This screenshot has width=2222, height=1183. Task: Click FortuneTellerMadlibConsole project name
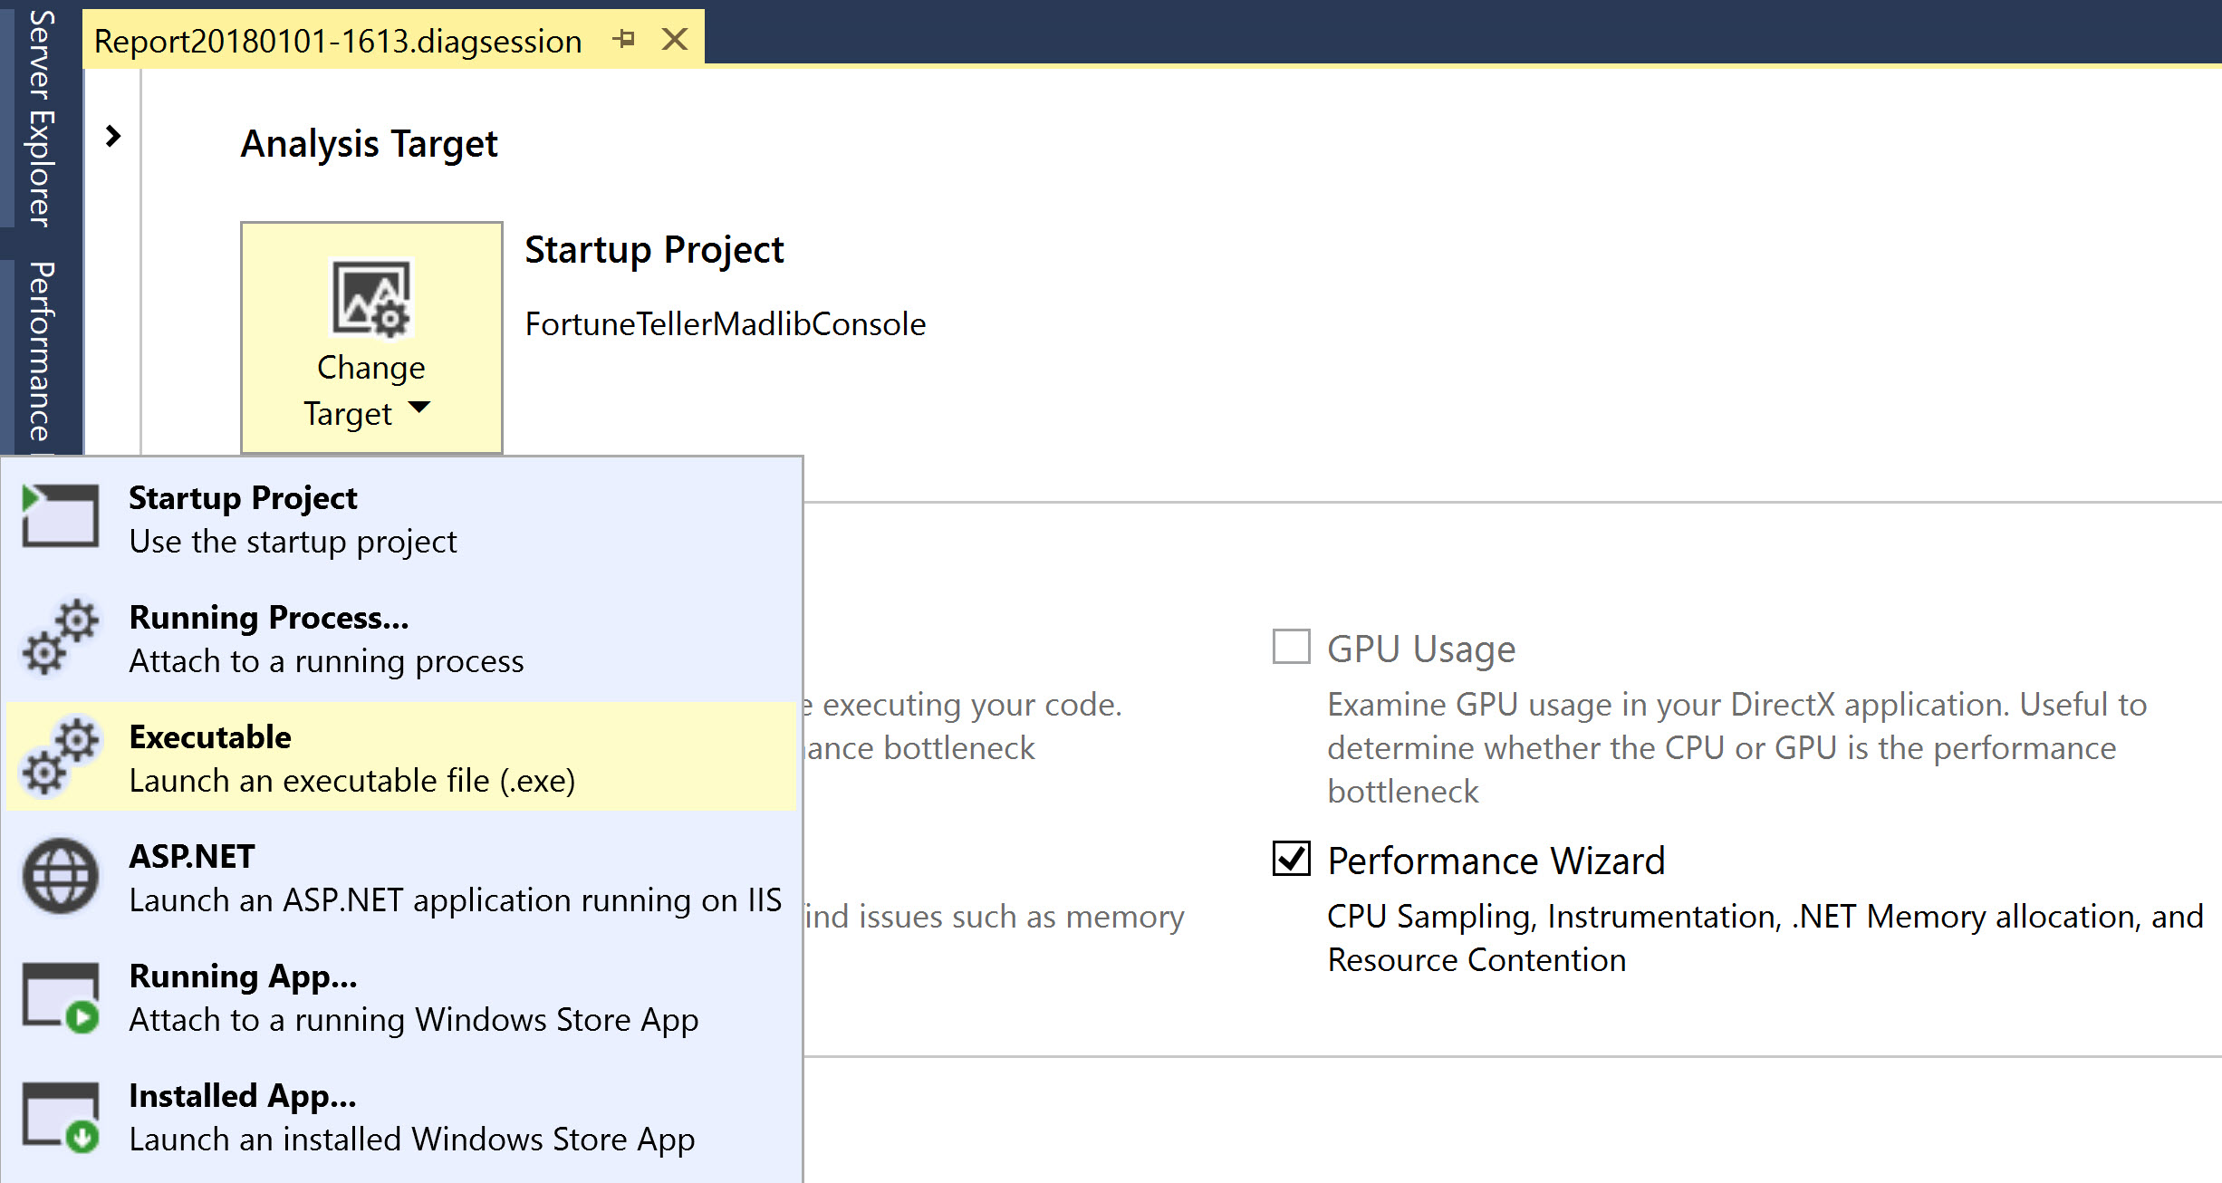click(x=726, y=324)
